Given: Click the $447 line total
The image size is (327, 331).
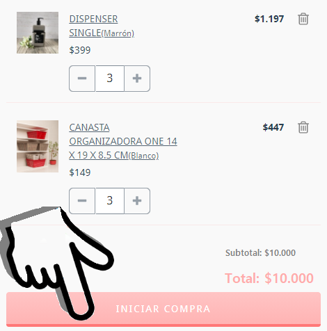Looking at the screenshot, I should coord(273,127).
